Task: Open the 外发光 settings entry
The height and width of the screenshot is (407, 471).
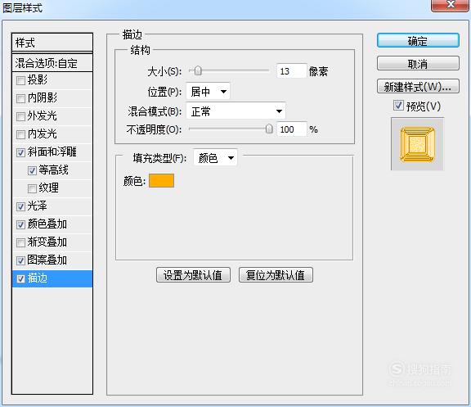Action: click(x=42, y=115)
